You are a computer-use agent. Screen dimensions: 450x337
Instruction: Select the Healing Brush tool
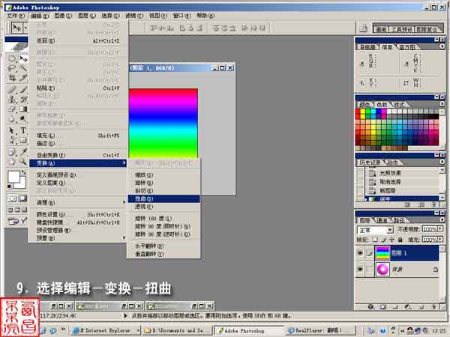coord(12,90)
